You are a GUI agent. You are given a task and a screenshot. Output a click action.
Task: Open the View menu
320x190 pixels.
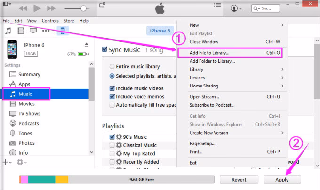click(x=32, y=21)
